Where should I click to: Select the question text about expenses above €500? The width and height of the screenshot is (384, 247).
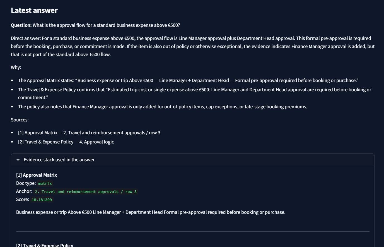pos(106,25)
